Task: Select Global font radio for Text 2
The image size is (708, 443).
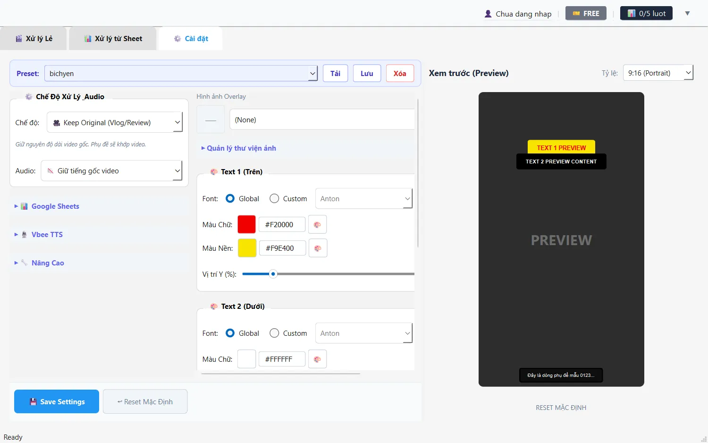Action: click(230, 333)
